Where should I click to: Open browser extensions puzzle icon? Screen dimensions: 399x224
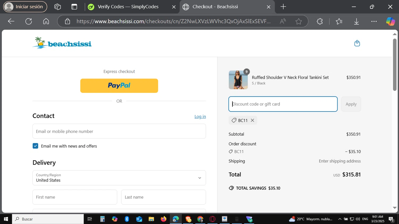[320, 21]
